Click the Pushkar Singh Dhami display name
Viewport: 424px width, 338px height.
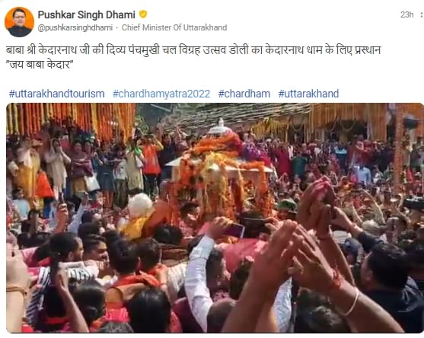[x=87, y=14]
